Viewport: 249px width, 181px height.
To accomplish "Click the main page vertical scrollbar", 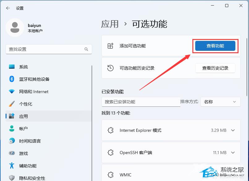I will 247,67.
